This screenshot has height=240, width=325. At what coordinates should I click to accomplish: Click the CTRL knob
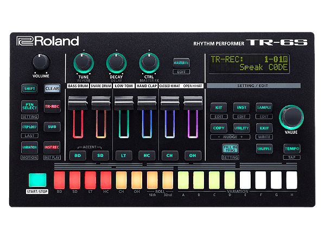(149, 63)
